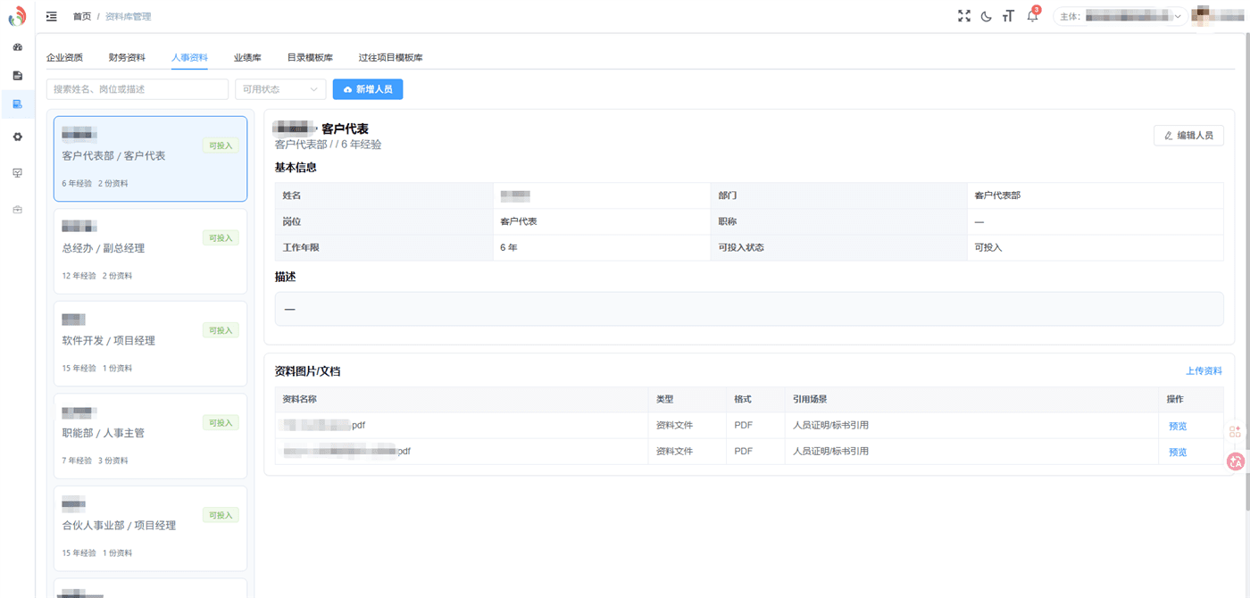Viewport: 1250px width, 598px height.
Task: Preview the first PDF file row
Action: click(x=1178, y=426)
